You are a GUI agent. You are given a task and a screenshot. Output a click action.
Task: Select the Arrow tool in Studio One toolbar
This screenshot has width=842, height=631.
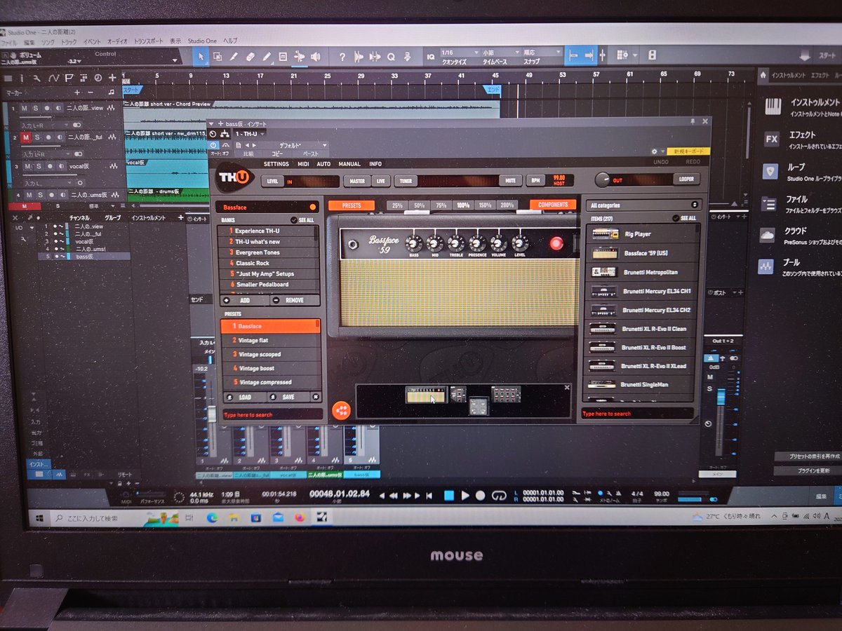[x=201, y=56]
